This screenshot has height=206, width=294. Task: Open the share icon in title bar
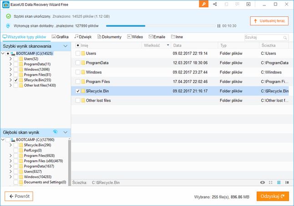click(215, 4)
